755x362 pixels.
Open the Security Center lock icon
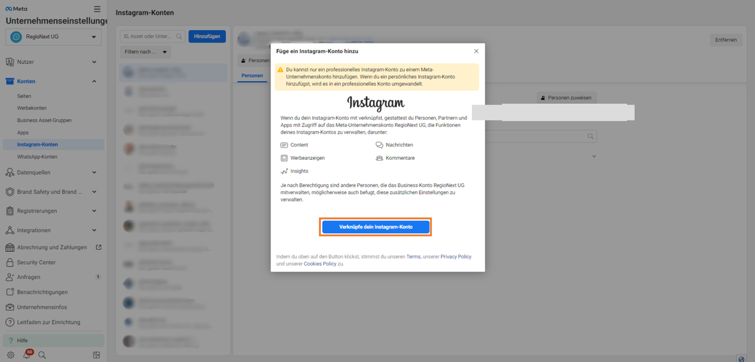[10, 262]
